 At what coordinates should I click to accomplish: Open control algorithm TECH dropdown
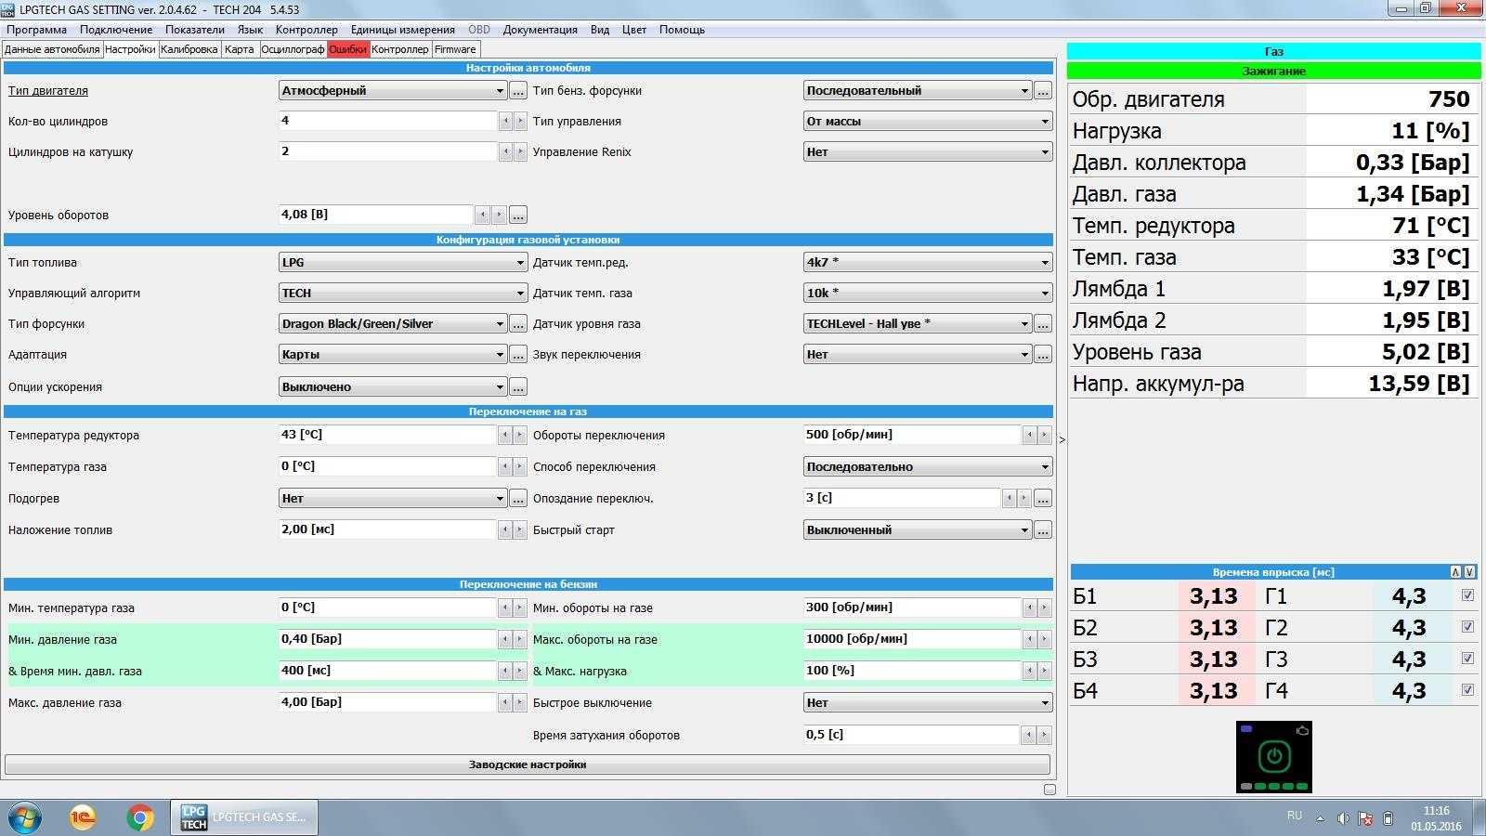pyautogui.click(x=403, y=294)
